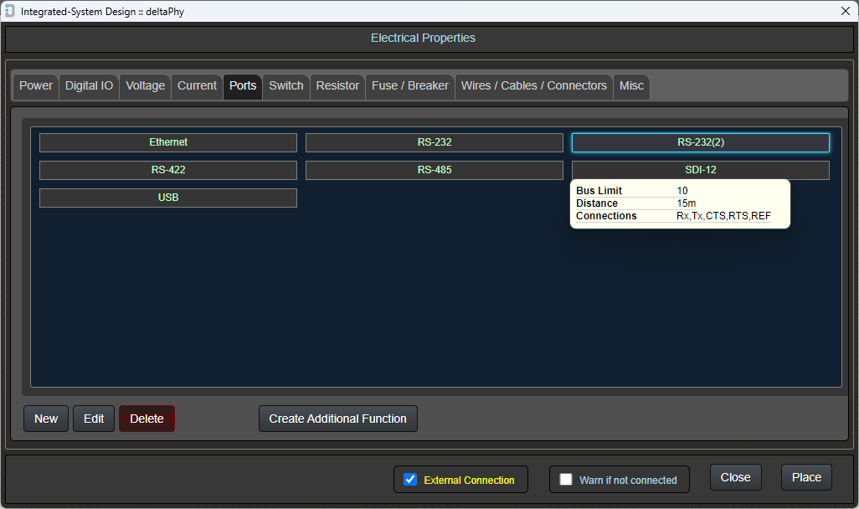859x509 pixels.
Task: Select the Voltage tab
Action: coord(145,86)
